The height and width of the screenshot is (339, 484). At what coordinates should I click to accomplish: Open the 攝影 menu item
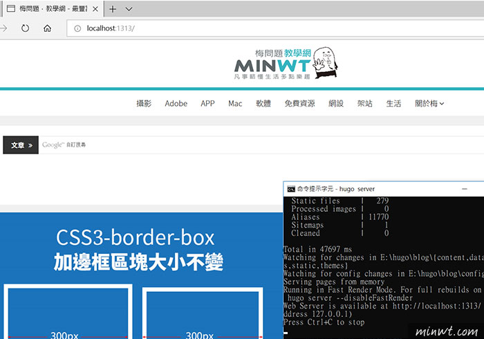[x=144, y=103]
